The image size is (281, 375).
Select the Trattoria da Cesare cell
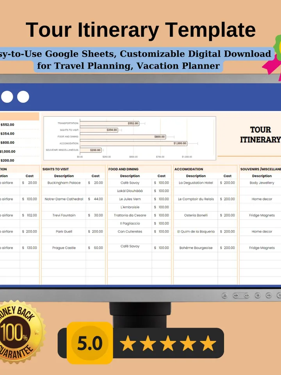click(x=130, y=215)
